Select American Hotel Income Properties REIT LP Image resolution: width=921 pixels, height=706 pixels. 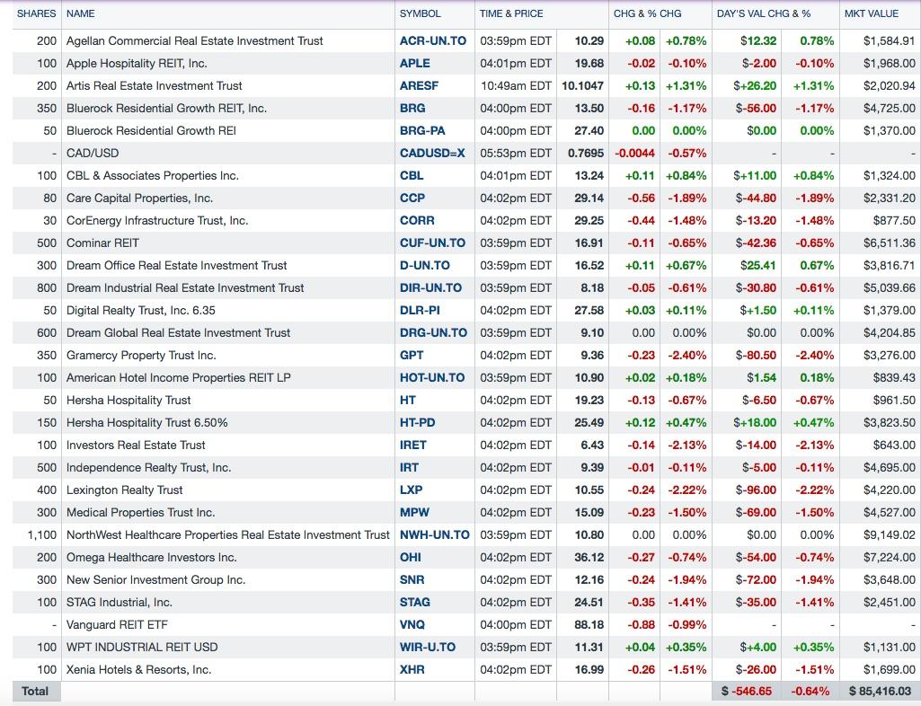pos(179,377)
